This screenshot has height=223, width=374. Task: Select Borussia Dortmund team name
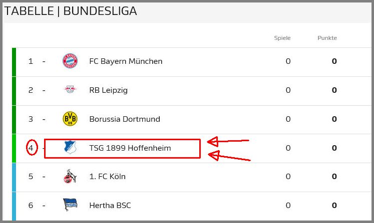tap(125, 119)
